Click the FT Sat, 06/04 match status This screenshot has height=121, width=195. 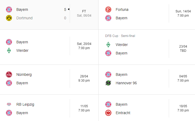[84, 13]
